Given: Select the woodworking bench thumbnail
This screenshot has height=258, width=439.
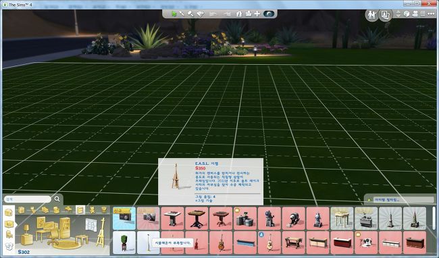Looking at the screenshot, I should [293, 242].
